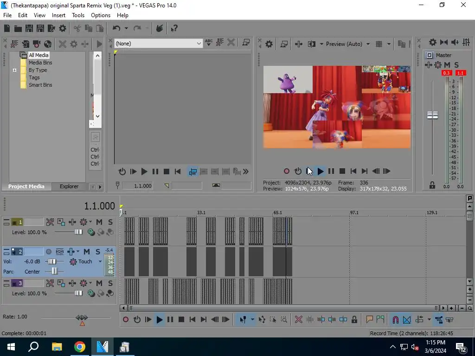Screen dimensions: 475x356
Task: Open the File menu
Action: pos(7,15)
